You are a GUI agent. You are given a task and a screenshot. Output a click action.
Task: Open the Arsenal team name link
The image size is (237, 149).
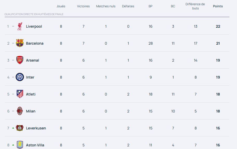[x=33, y=60]
